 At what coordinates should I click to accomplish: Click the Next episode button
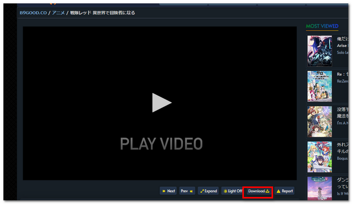168,191
